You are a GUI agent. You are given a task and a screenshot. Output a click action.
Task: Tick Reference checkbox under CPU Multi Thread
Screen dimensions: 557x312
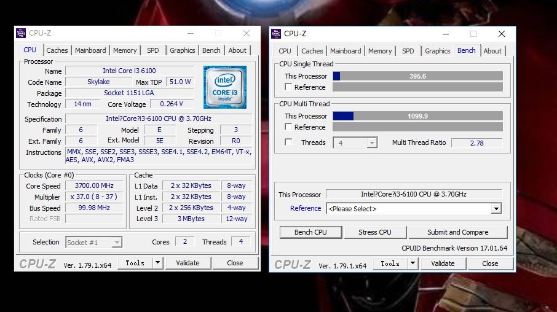tap(288, 127)
